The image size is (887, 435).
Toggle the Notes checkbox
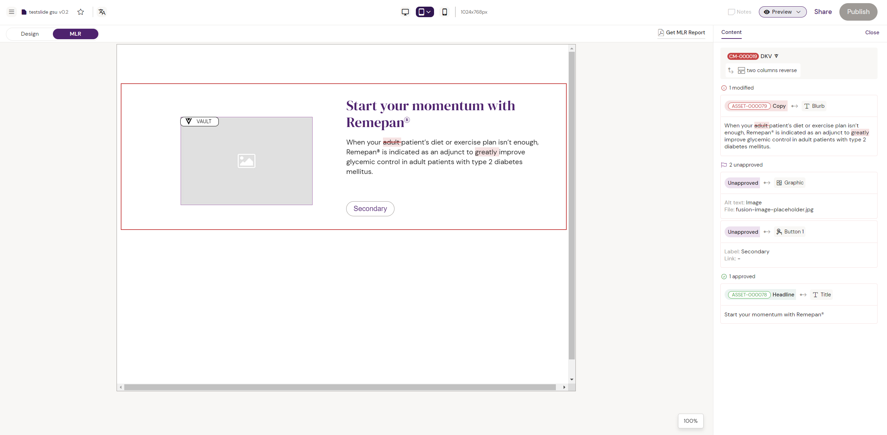click(731, 12)
